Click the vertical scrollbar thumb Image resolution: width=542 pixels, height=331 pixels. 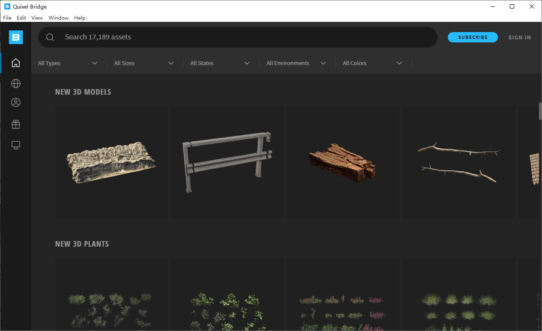click(540, 111)
